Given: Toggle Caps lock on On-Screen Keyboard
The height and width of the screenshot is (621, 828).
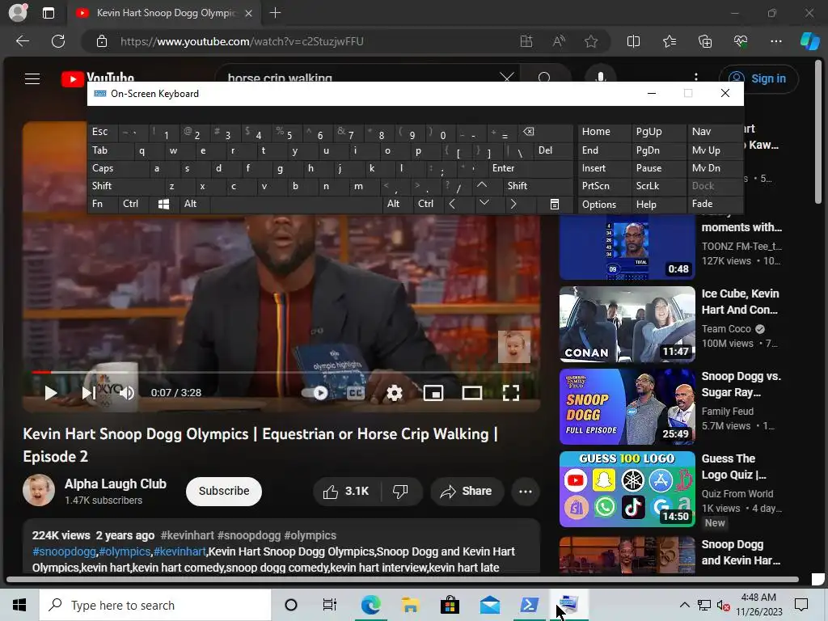Looking at the screenshot, I should pos(117,168).
